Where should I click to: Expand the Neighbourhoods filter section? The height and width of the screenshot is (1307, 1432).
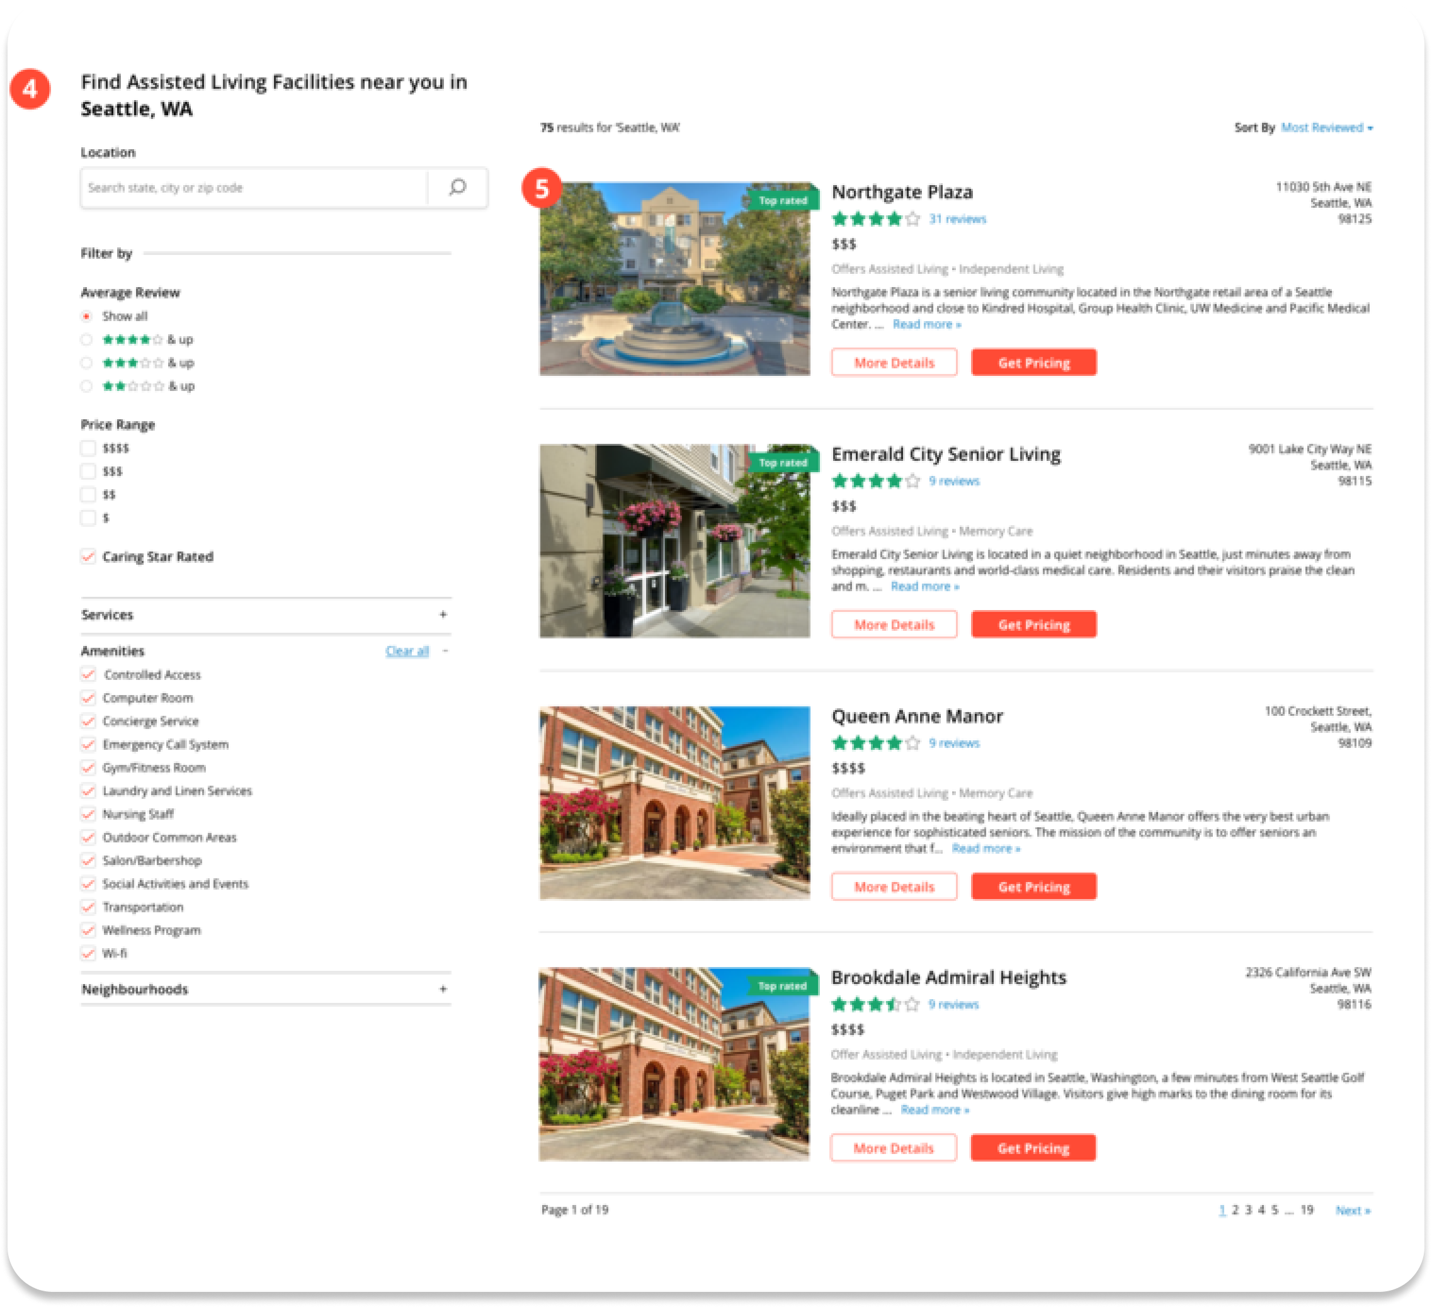coord(443,989)
